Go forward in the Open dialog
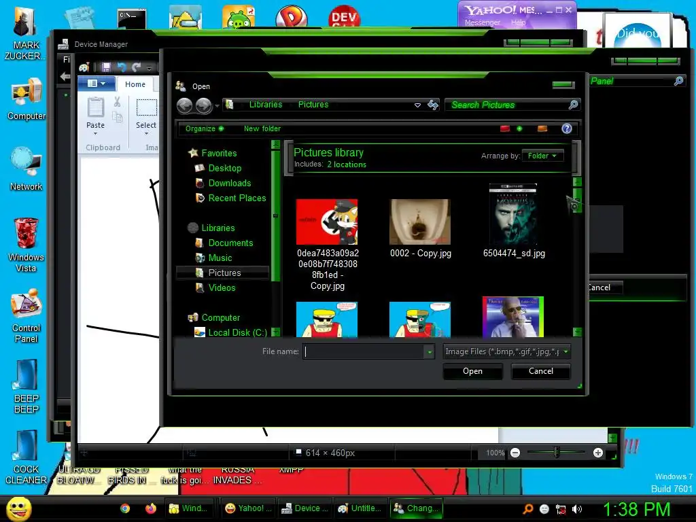 204,105
